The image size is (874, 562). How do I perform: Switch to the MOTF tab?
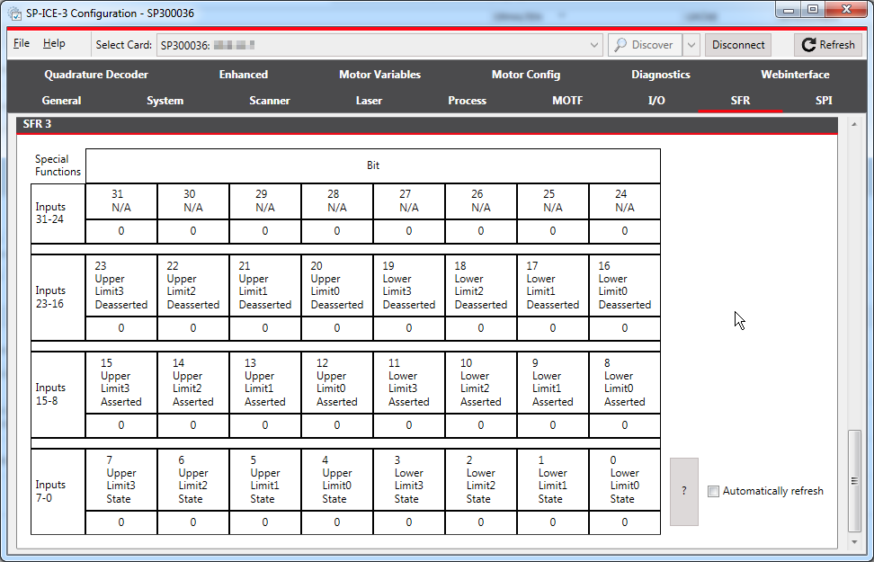(567, 101)
